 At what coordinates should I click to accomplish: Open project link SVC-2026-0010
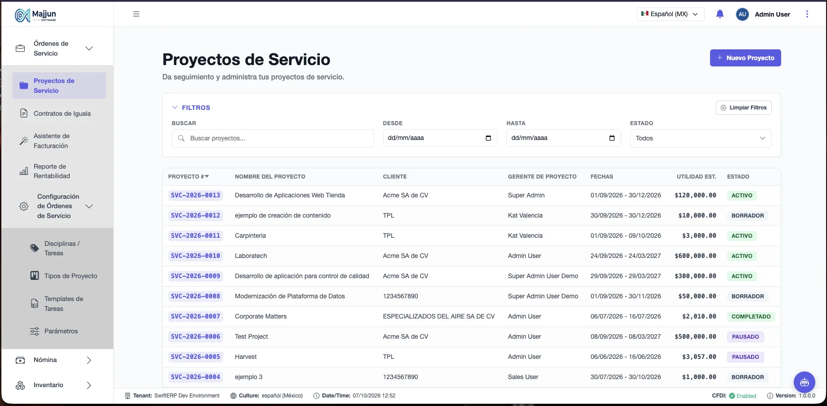tap(196, 256)
